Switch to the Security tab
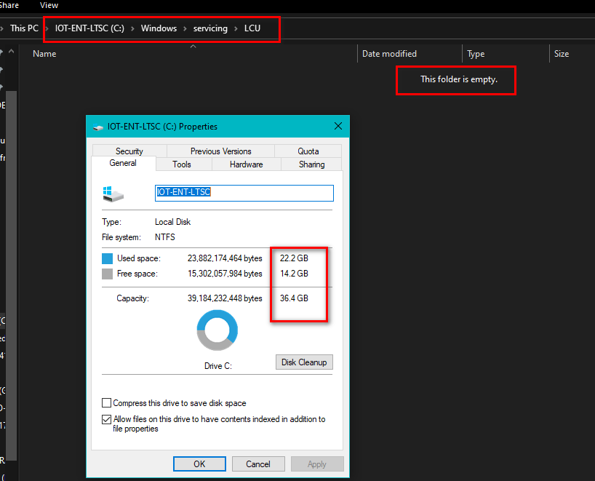 [129, 151]
